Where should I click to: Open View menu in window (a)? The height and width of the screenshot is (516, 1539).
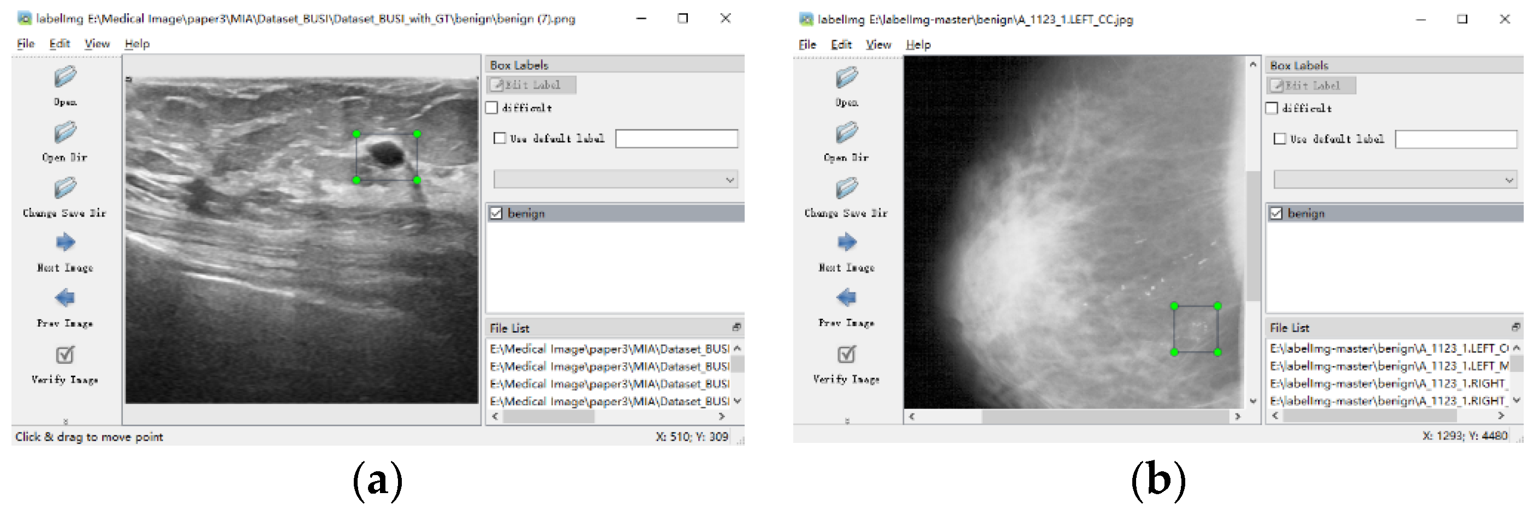(x=97, y=44)
